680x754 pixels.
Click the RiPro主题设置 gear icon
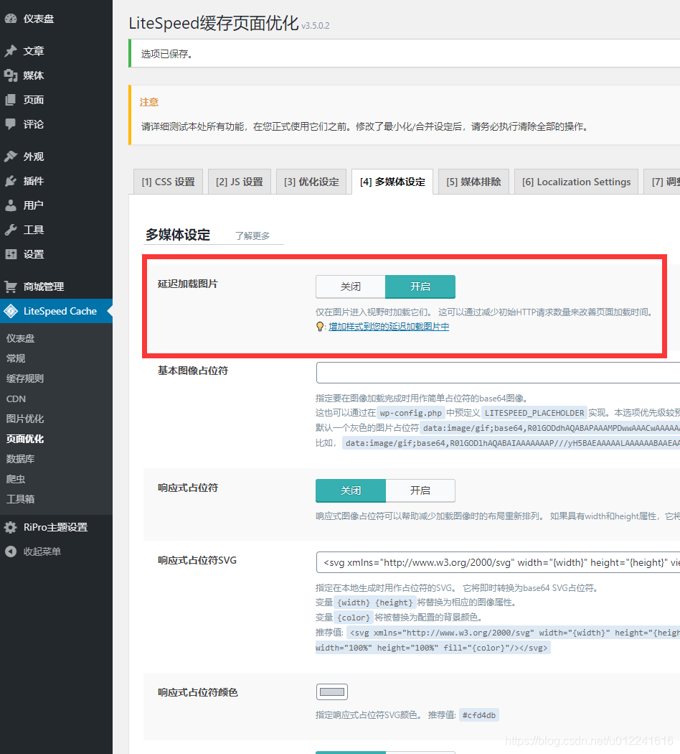(x=11, y=528)
